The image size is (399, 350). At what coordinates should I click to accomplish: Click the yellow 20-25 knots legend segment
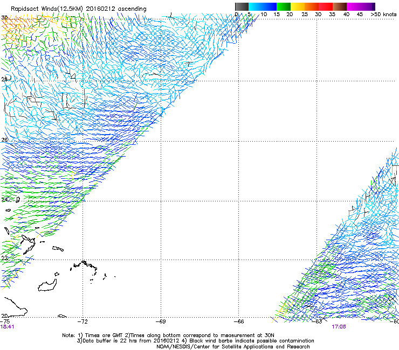click(298, 6)
